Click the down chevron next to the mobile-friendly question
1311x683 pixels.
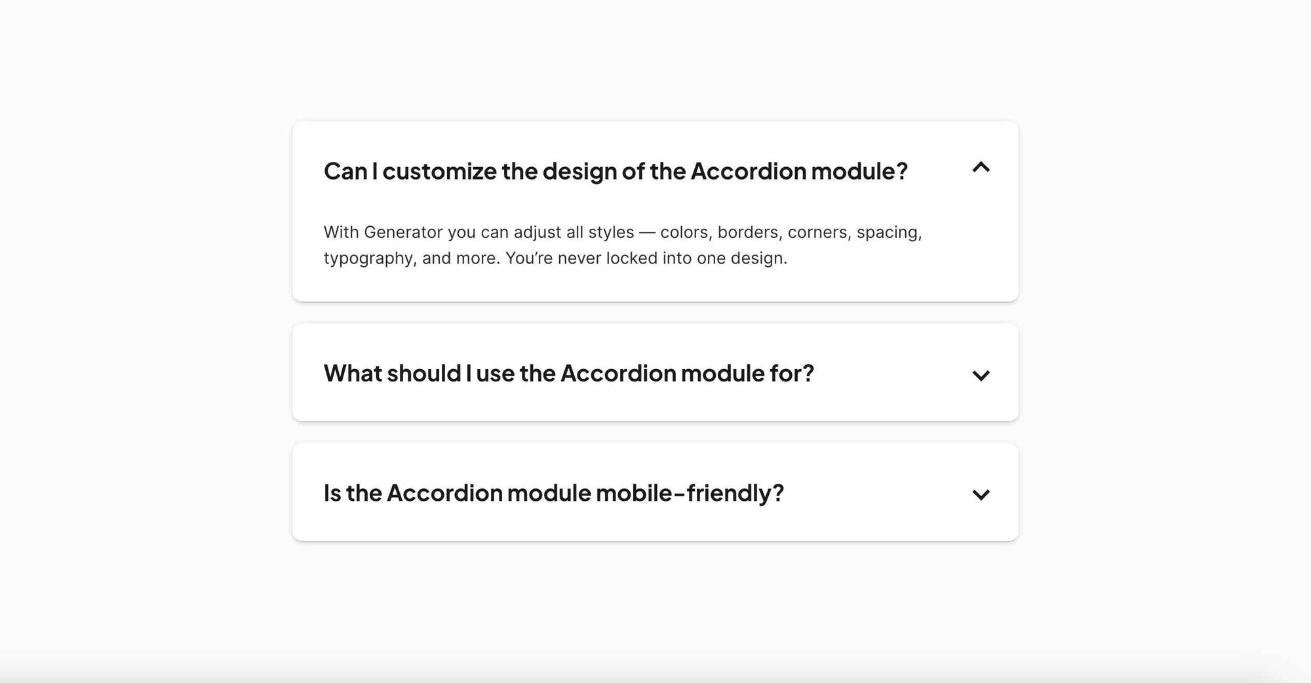(981, 495)
